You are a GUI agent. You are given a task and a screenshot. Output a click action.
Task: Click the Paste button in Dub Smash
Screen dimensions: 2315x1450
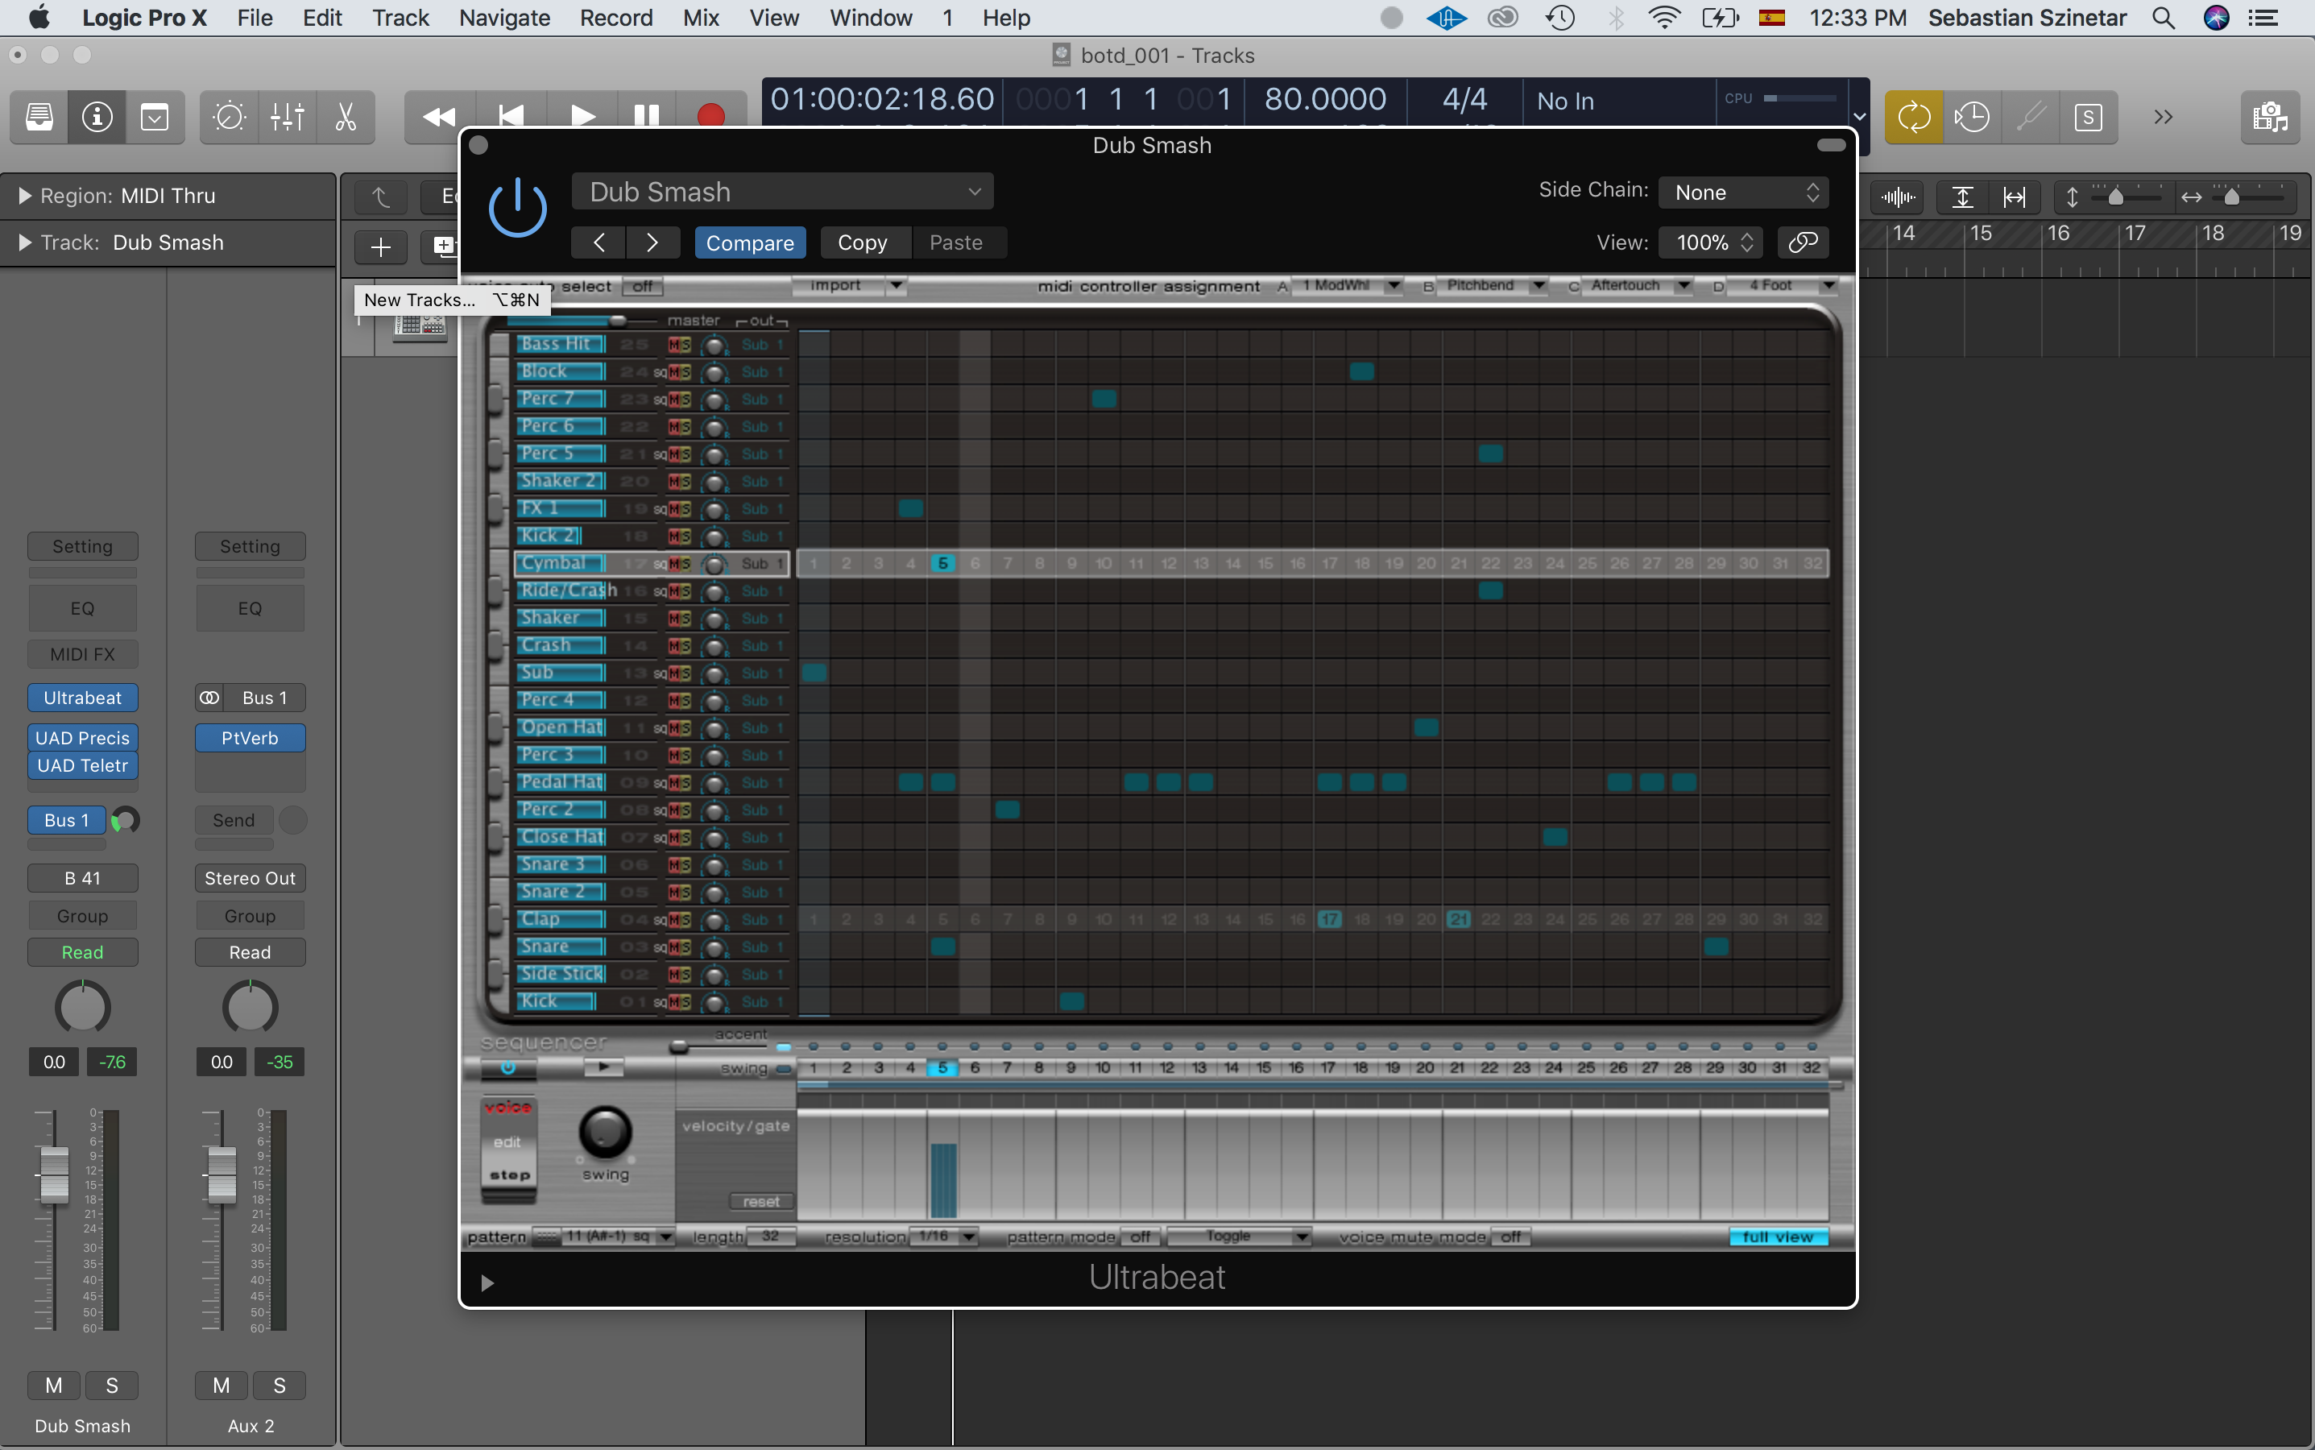point(954,242)
